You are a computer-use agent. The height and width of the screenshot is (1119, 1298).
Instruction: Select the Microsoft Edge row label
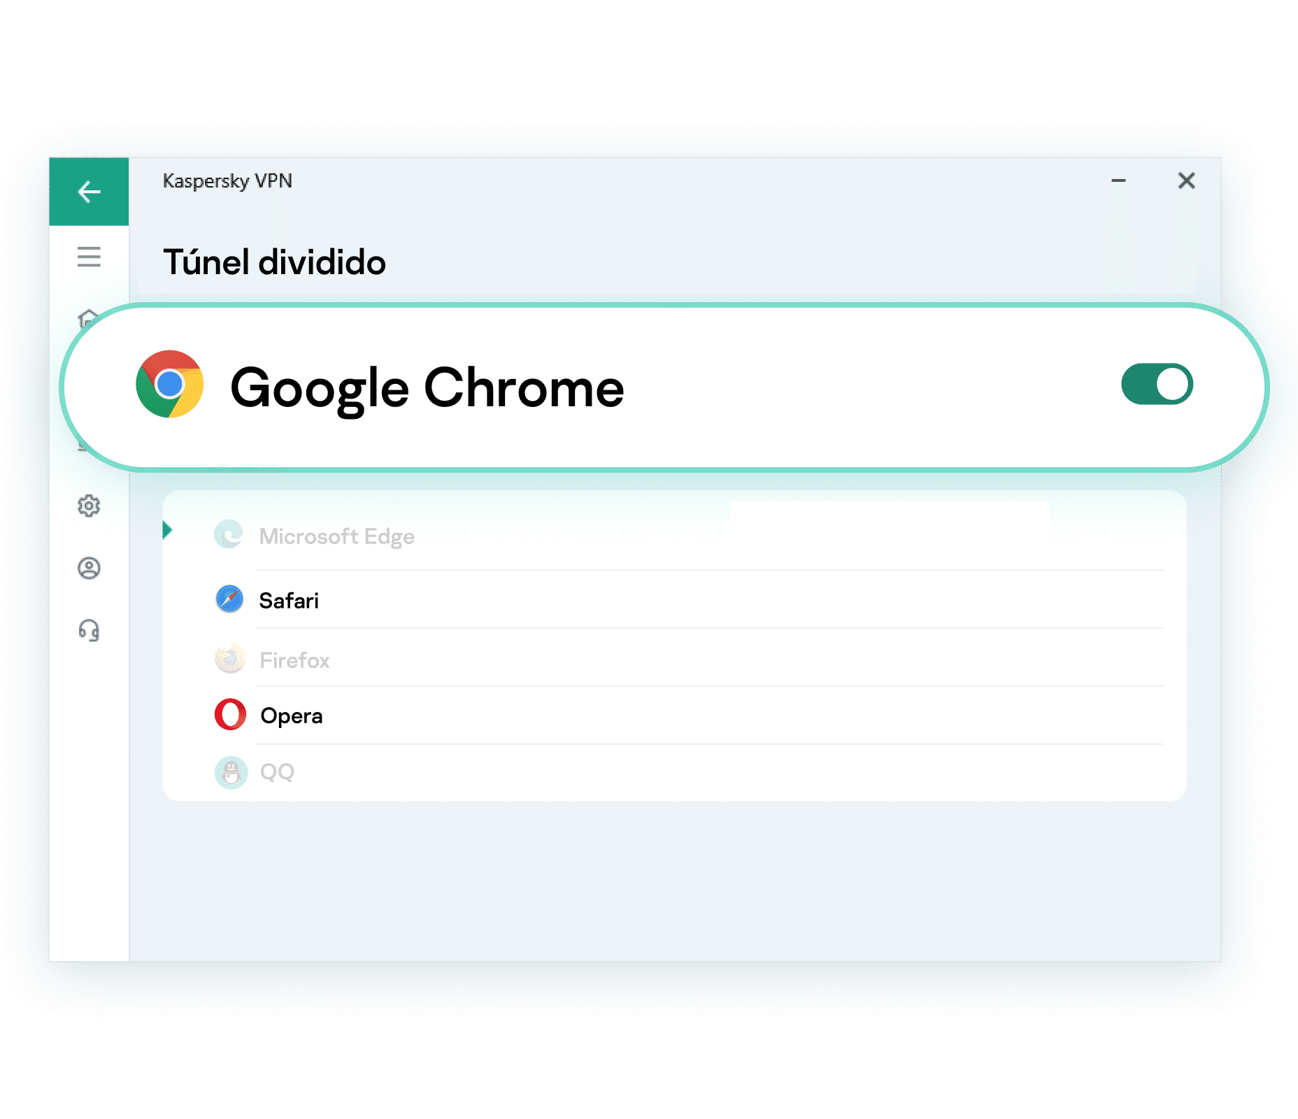336,537
